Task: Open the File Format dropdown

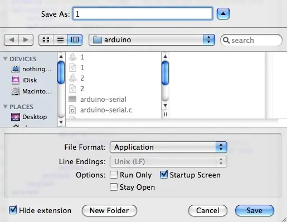Action: 168,147
